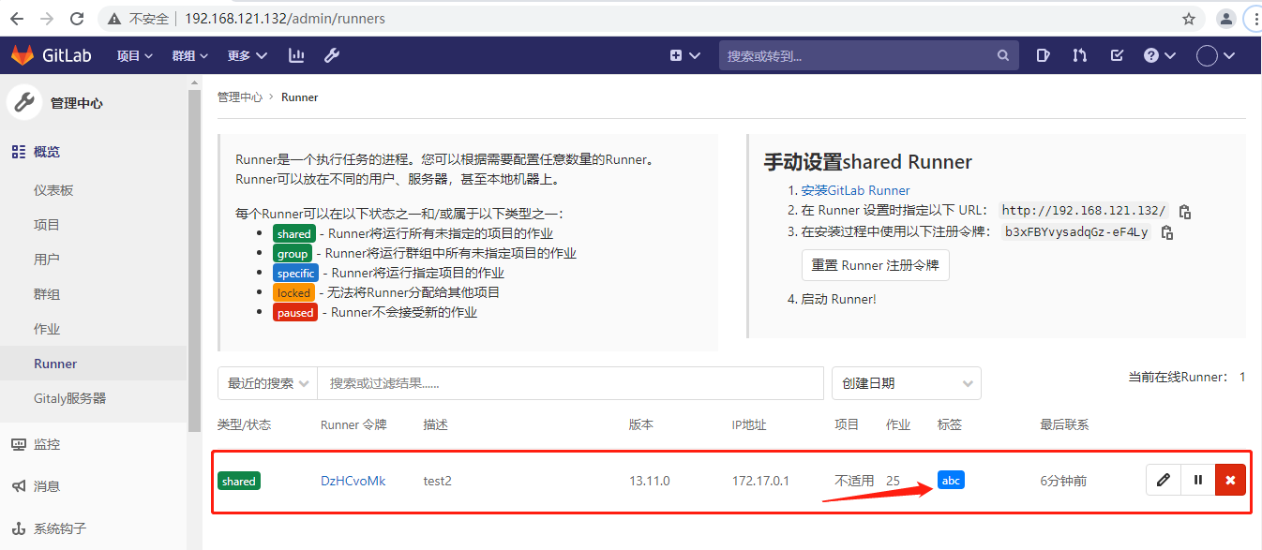Click the not secure warning icon
Screen dimensions: 1262x550
[x=114, y=18]
